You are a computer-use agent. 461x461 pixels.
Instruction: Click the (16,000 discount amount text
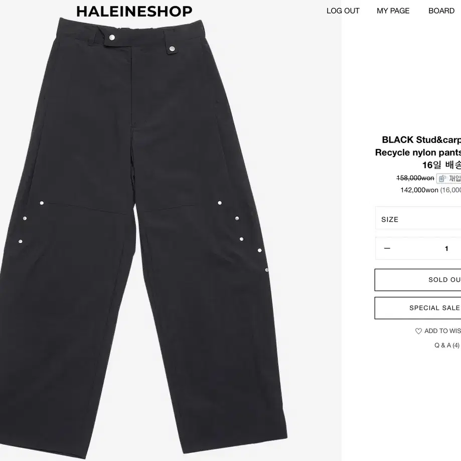tap(450, 190)
